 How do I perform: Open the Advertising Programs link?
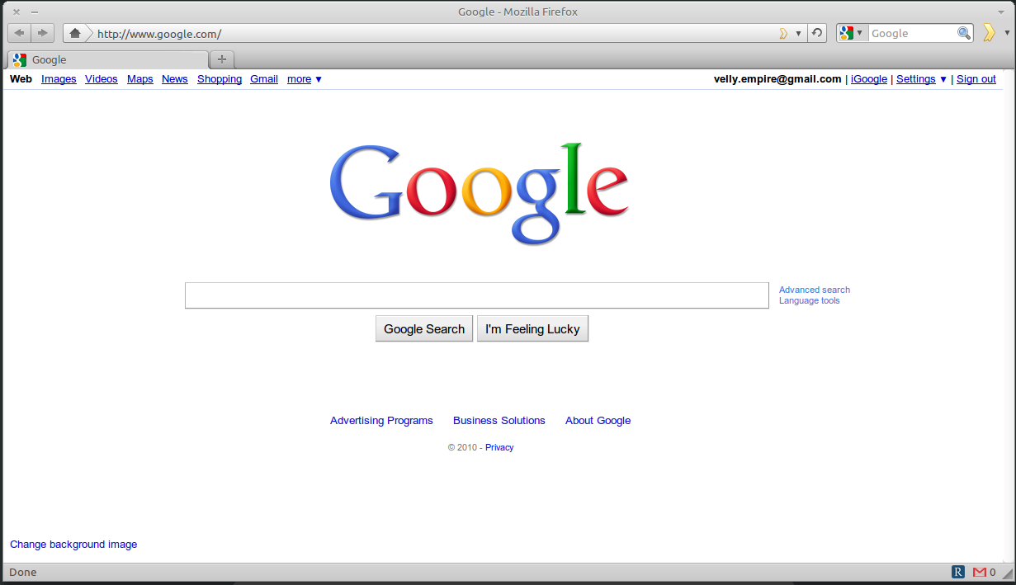(381, 421)
